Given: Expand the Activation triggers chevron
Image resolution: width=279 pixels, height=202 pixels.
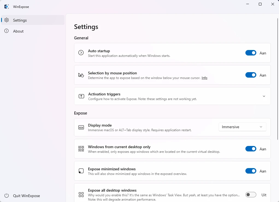Looking at the screenshot, I should click(x=264, y=96).
